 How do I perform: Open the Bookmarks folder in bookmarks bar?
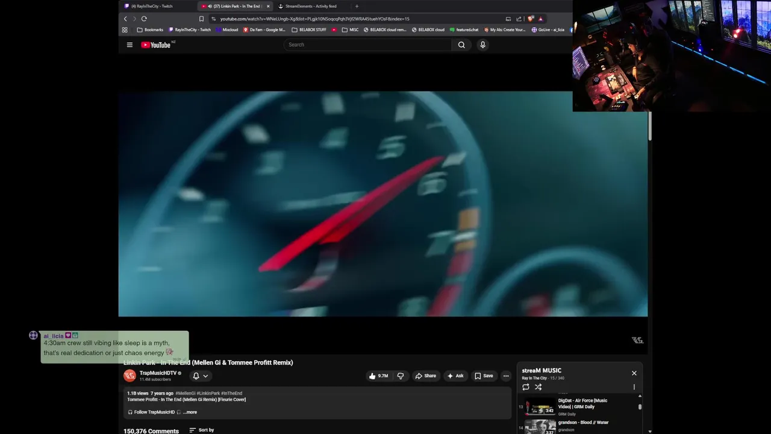coord(150,30)
